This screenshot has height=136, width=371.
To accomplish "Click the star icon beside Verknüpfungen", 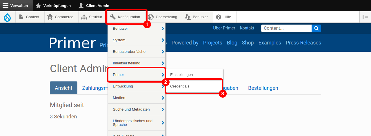I will tap(38, 5).
